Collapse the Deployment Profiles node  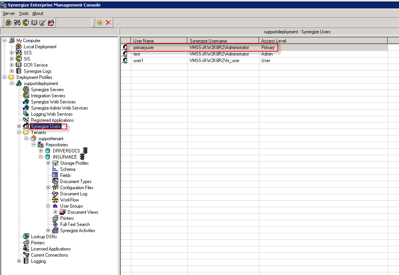[5, 77]
